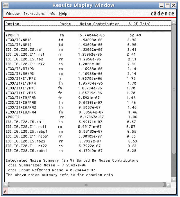180x197 pixels.
Task: Click the Total Summarized Noise line
Action: tap(46, 165)
